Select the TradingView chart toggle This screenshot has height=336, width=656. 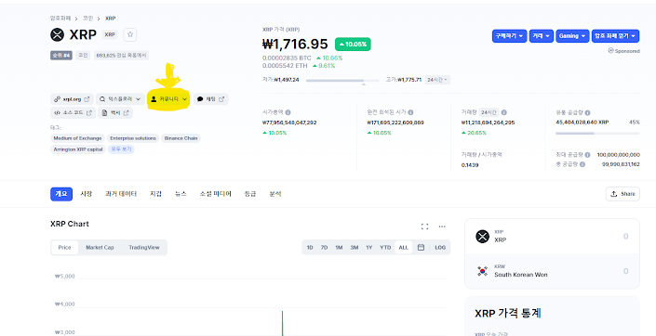tap(144, 248)
